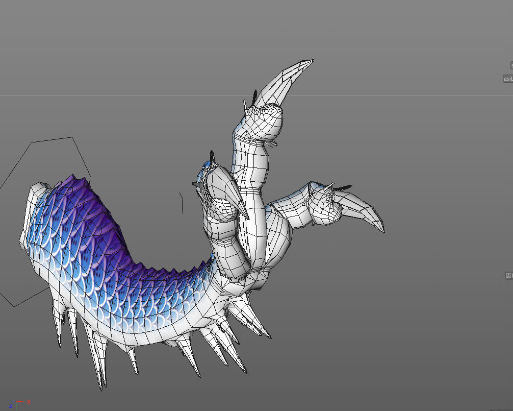
Task: Click the "asiL" label tag at right edge
Action: point(507,79)
